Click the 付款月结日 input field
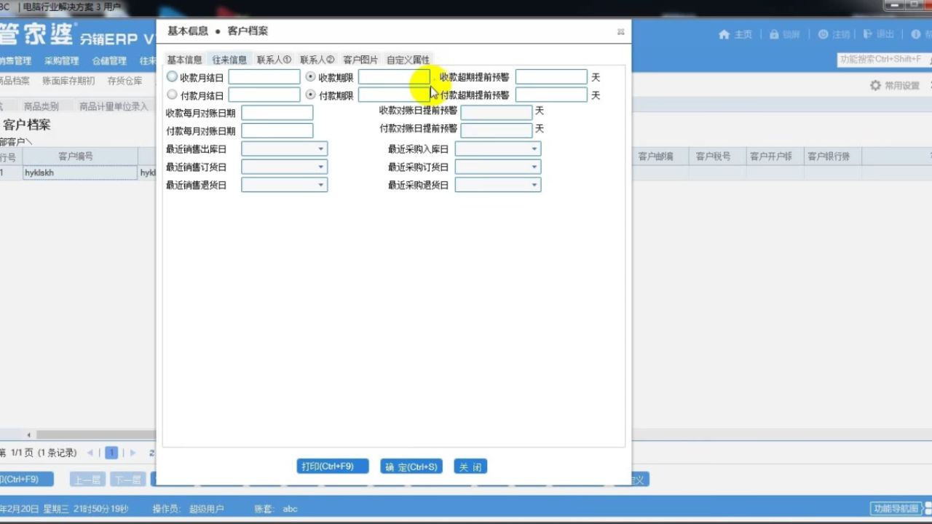Viewport: 932px width, 524px height. pos(264,95)
